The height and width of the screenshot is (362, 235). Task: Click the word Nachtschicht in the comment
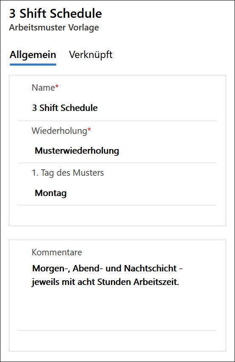point(150,268)
